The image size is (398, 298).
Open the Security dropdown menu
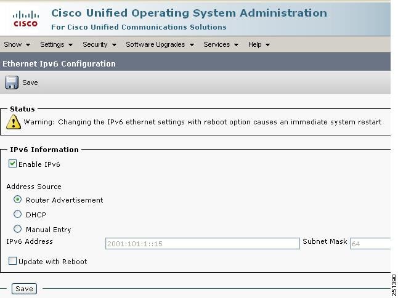pyautogui.click(x=100, y=44)
